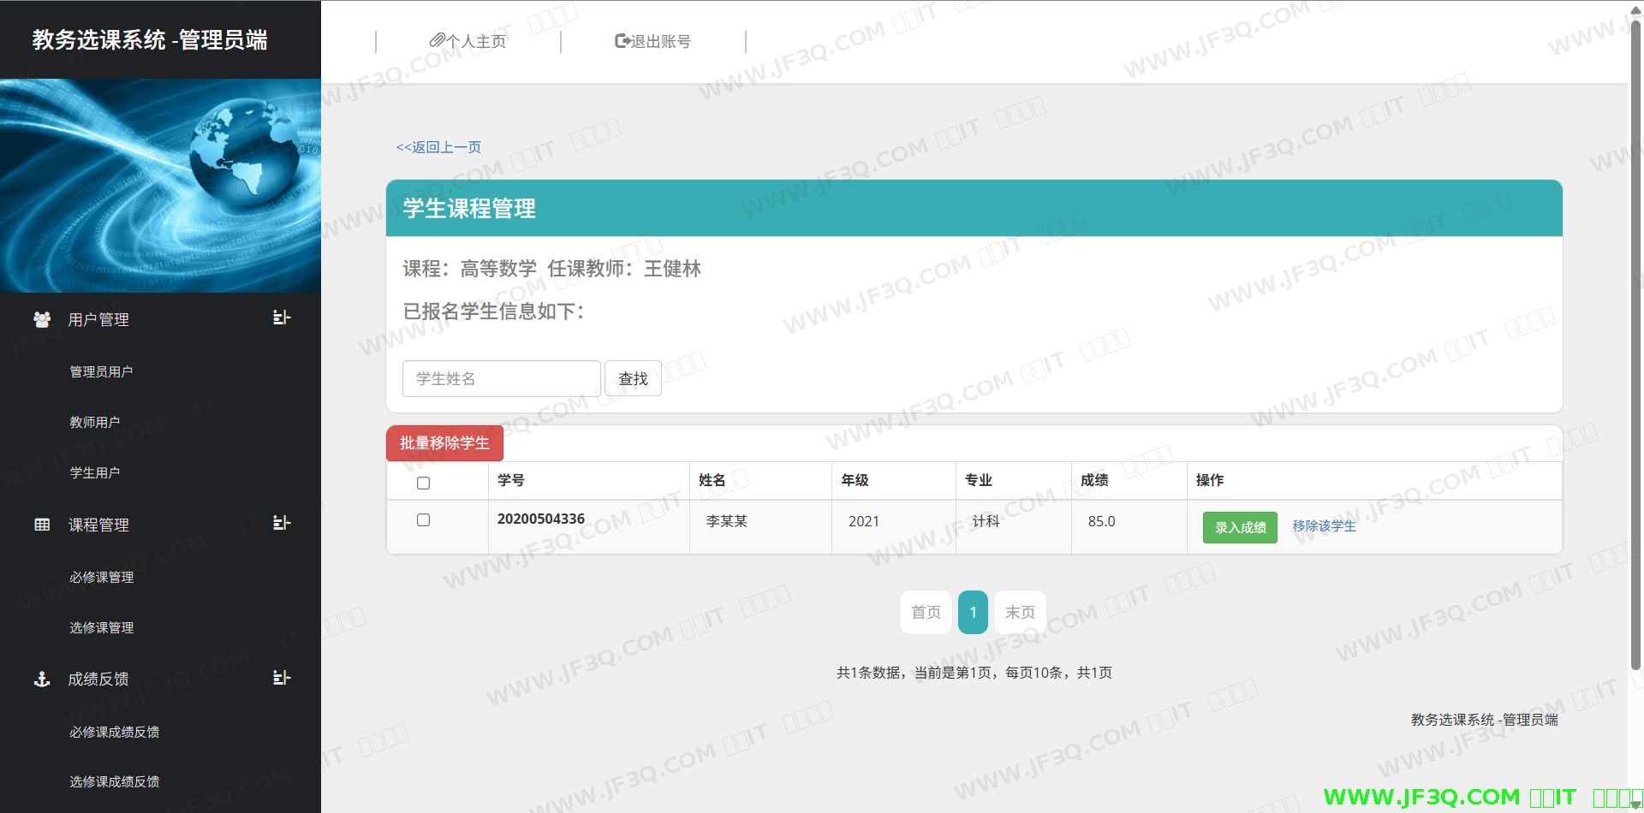Click the vertical page scrollbar
Viewport: 1644px width, 813px height.
pyautogui.click(x=1635, y=342)
